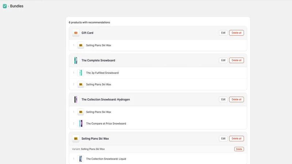Click ski wax thumbnail under The Complete Snowboard
The width and height of the screenshot is (292, 164).
click(x=81, y=85)
